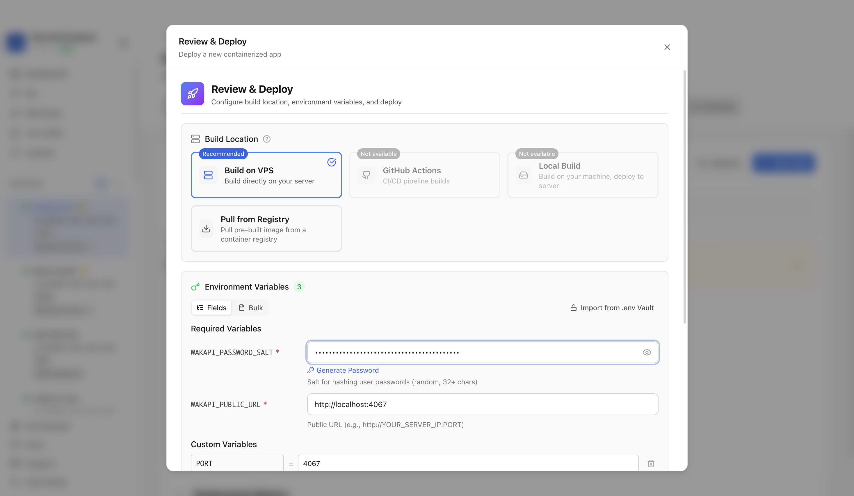This screenshot has width=854, height=496.
Task: Click the GitHub Actions logo icon
Action: (x=366, y=175)
